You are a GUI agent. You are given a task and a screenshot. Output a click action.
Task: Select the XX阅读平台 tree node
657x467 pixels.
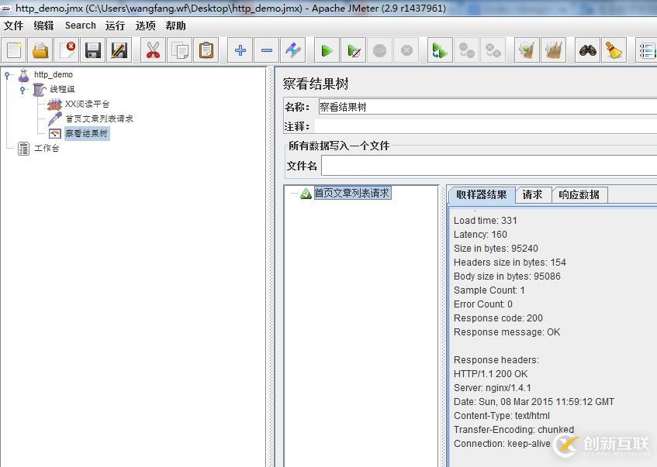coord(87,104)
